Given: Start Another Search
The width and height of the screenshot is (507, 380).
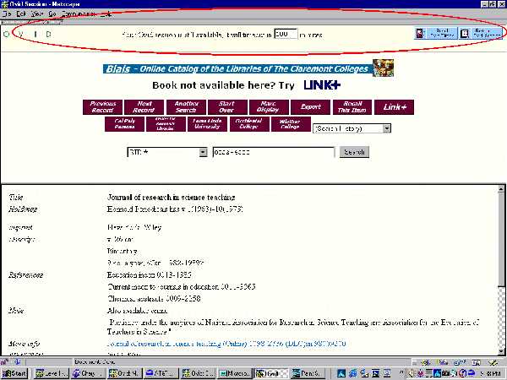Looking at the screenshot, I should (185, 106).
